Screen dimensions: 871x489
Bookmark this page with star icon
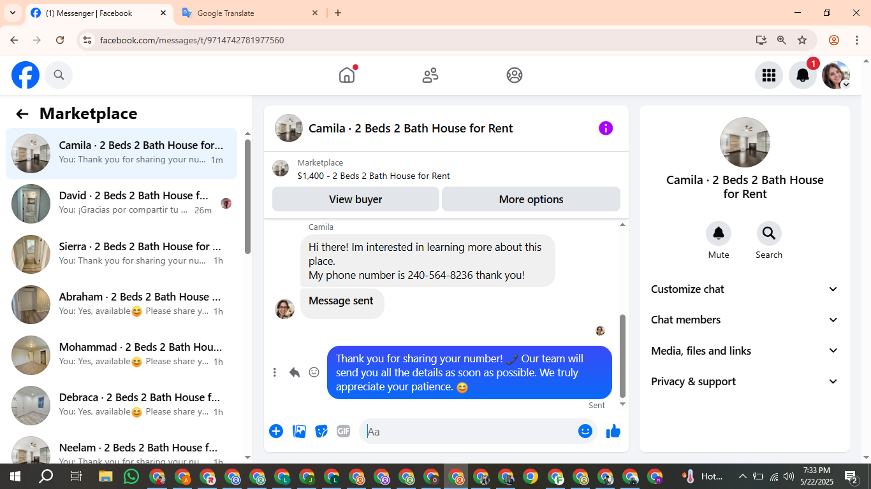pos(802,40)
